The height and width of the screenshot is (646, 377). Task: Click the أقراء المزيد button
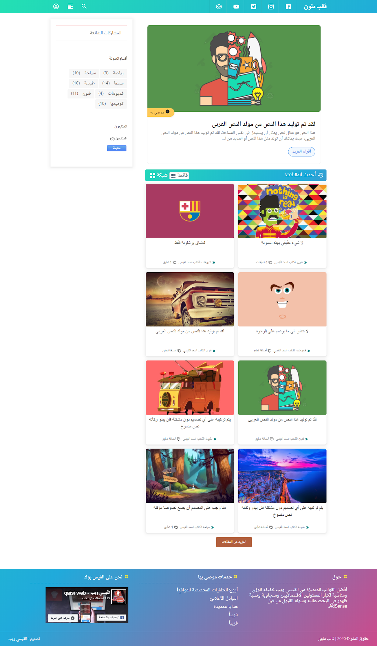click(302, 151)
